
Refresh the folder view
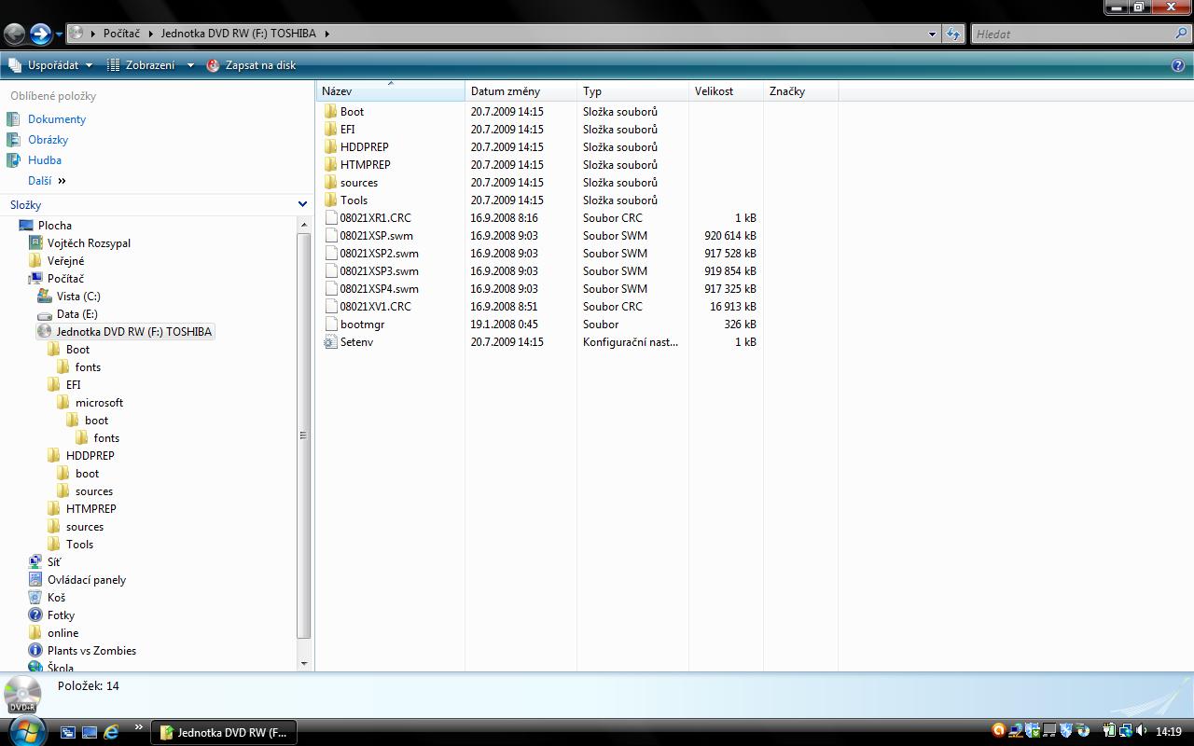point(952,35)
